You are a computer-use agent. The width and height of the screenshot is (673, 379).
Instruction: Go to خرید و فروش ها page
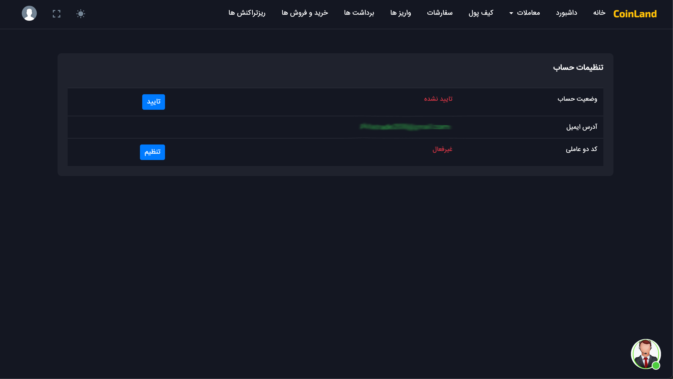point(305,12)
